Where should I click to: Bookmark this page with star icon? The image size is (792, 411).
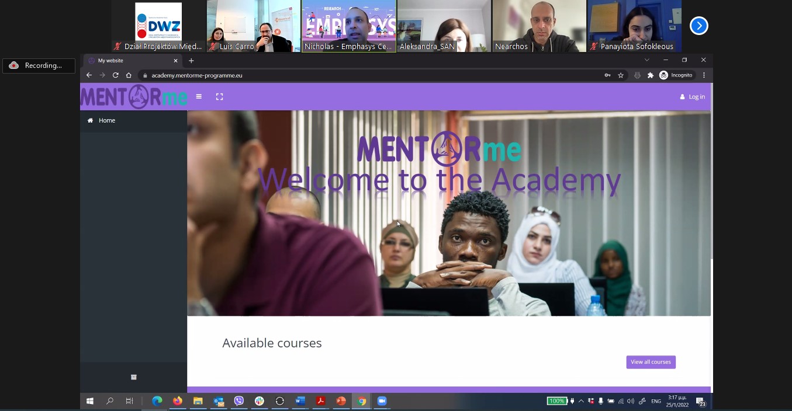(621, 75)
